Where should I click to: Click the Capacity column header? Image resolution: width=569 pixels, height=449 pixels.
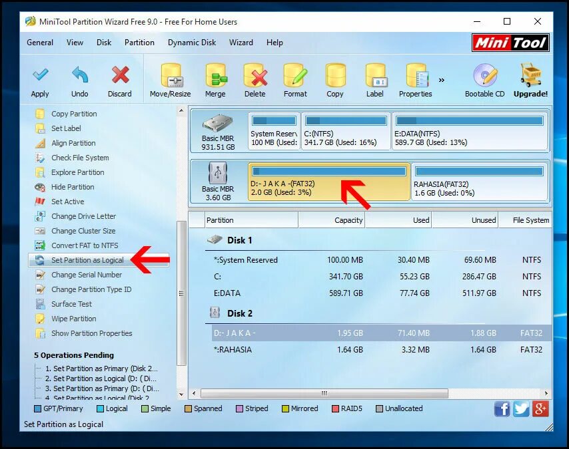pyautogui.click(x=332, y=220)
